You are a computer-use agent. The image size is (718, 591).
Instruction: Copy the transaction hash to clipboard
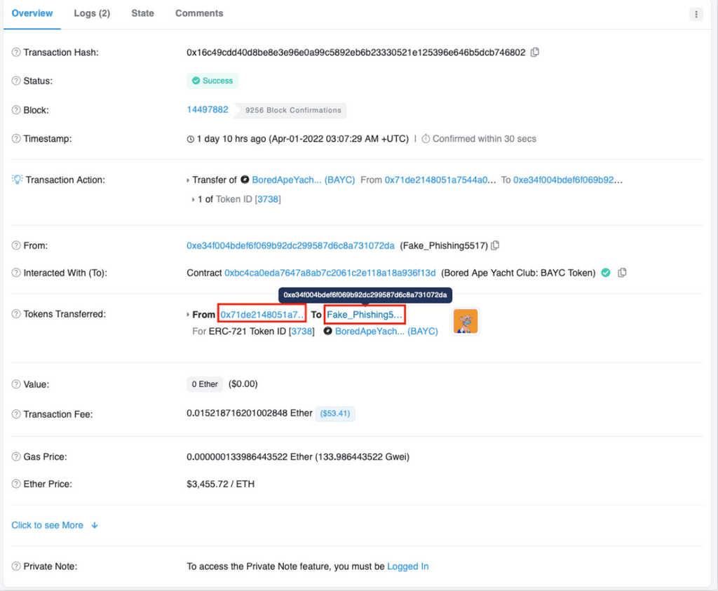coord(534,52)
